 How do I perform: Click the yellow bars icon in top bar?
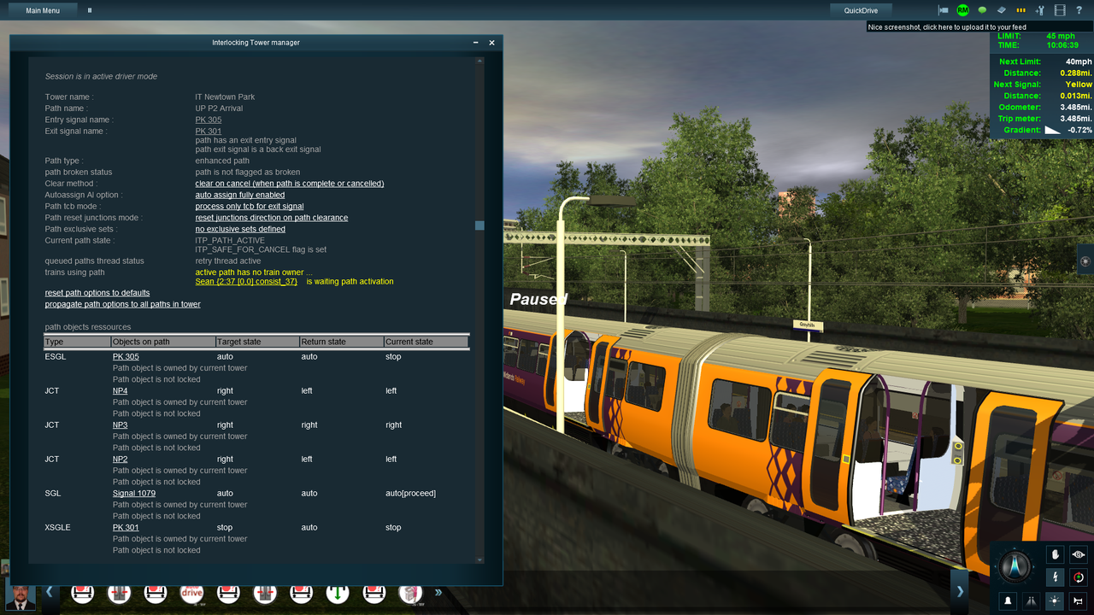point(1020,10)
